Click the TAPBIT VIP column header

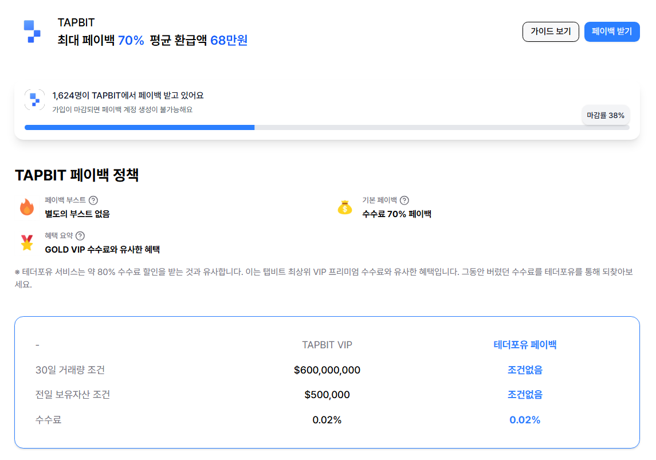click(x=327, y=345)
